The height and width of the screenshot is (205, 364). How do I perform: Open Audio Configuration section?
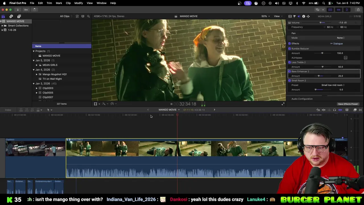302,99
